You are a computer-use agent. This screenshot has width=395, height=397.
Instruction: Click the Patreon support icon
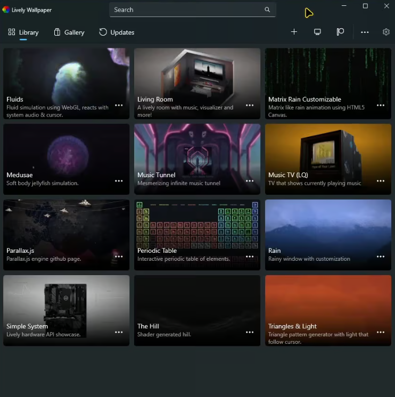point(340,32)
